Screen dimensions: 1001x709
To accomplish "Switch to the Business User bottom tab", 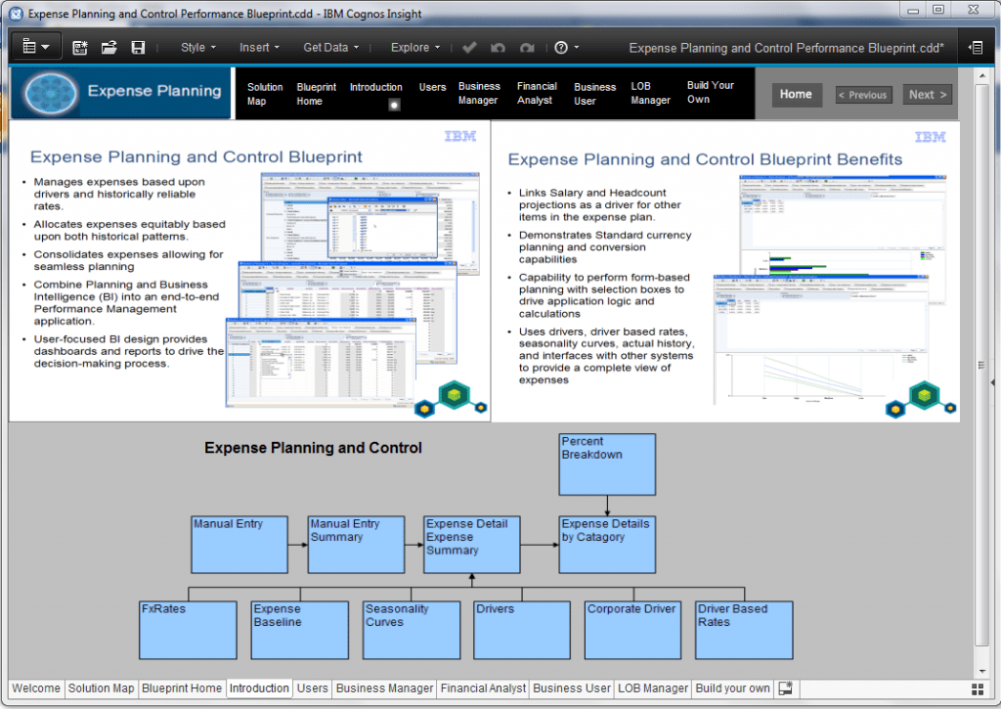I will 572,688.
